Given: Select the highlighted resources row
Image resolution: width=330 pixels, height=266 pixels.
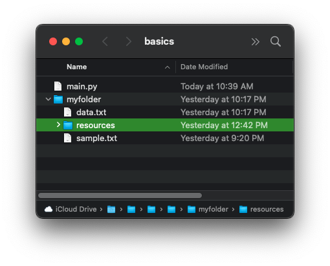Looking at the screenshot, I should pos(165,125).
